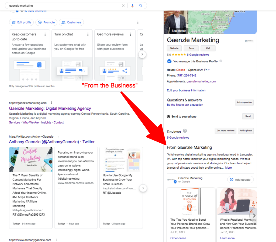
Task: Click Edit profile button
Action: pos(22,22)
